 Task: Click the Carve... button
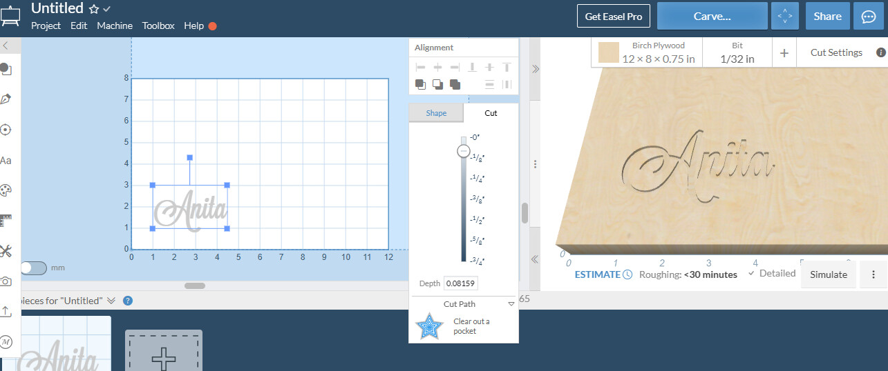coord(712,17)
